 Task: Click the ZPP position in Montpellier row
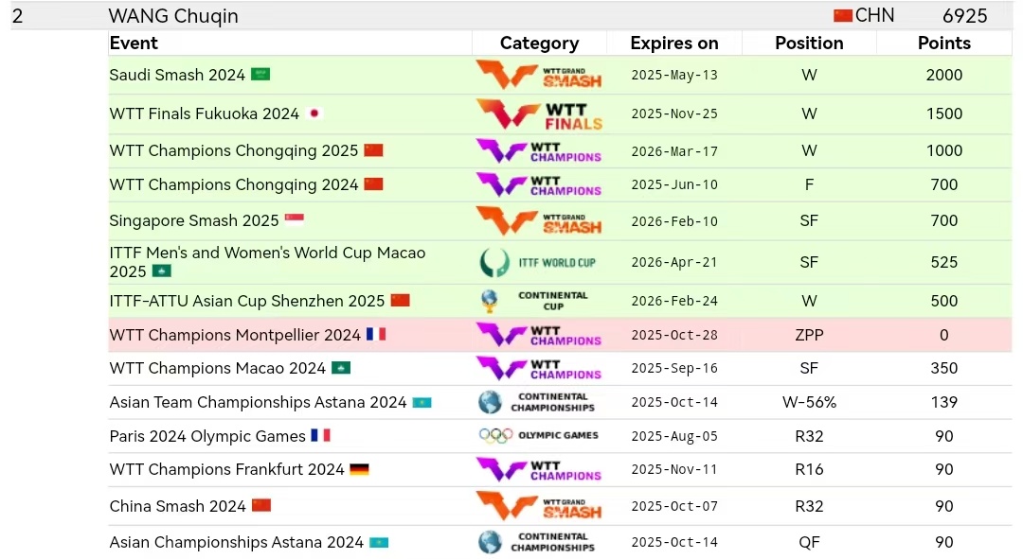(x=808, y=335)
